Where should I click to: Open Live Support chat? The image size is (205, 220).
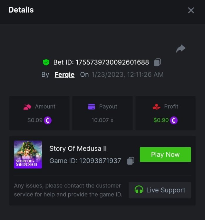tap(160, 190)
